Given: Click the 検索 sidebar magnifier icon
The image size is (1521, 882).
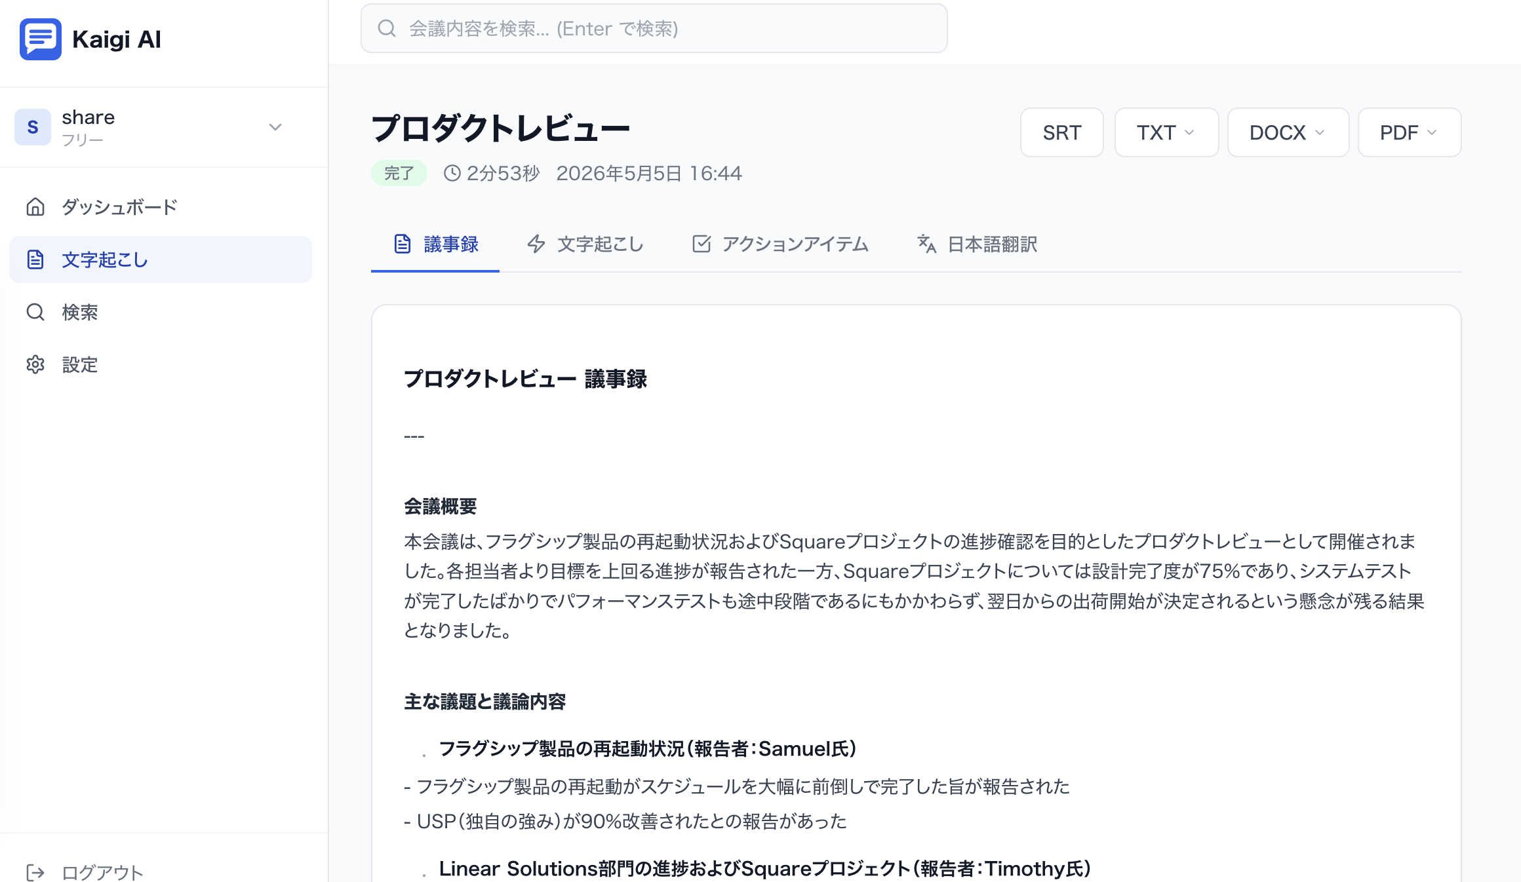Looking at the screenshot, I should (x=35, y=312).
